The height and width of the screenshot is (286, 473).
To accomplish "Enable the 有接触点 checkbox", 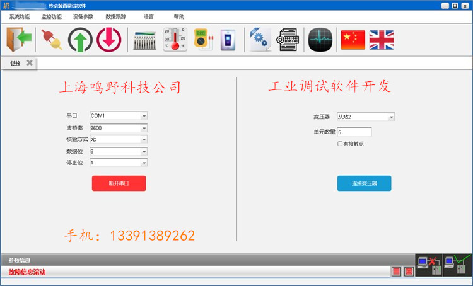I will click(341, 144).
